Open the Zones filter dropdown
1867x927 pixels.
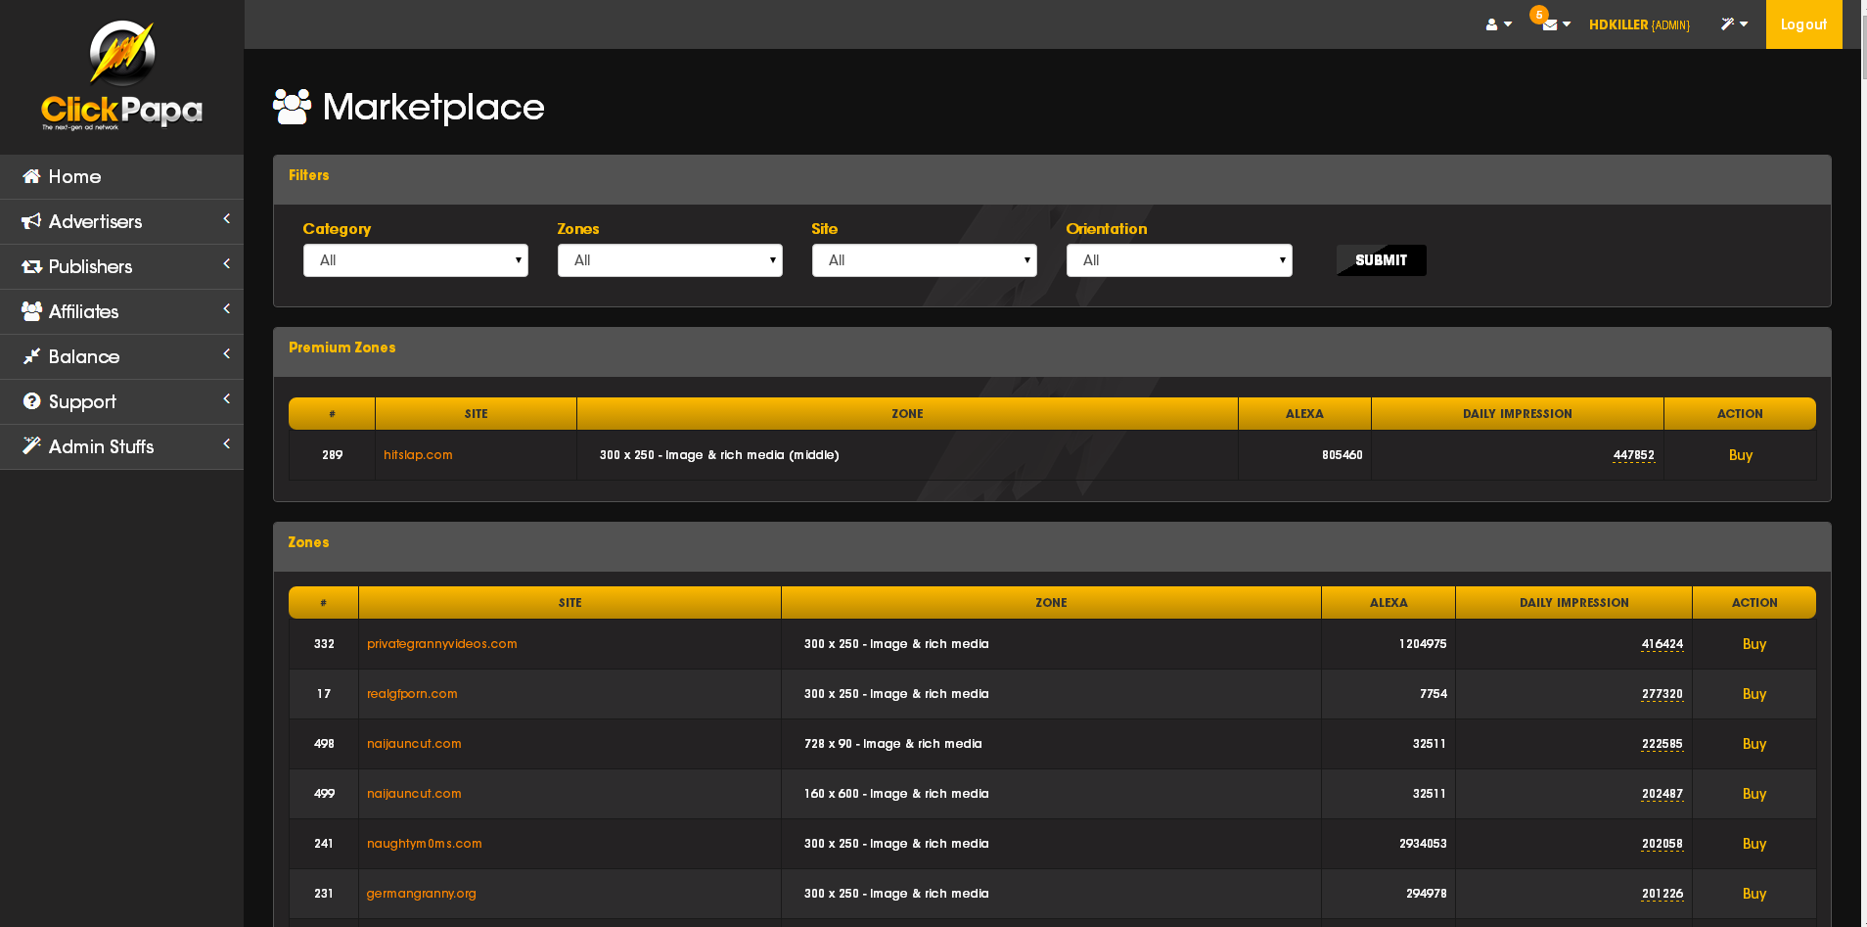670,260
